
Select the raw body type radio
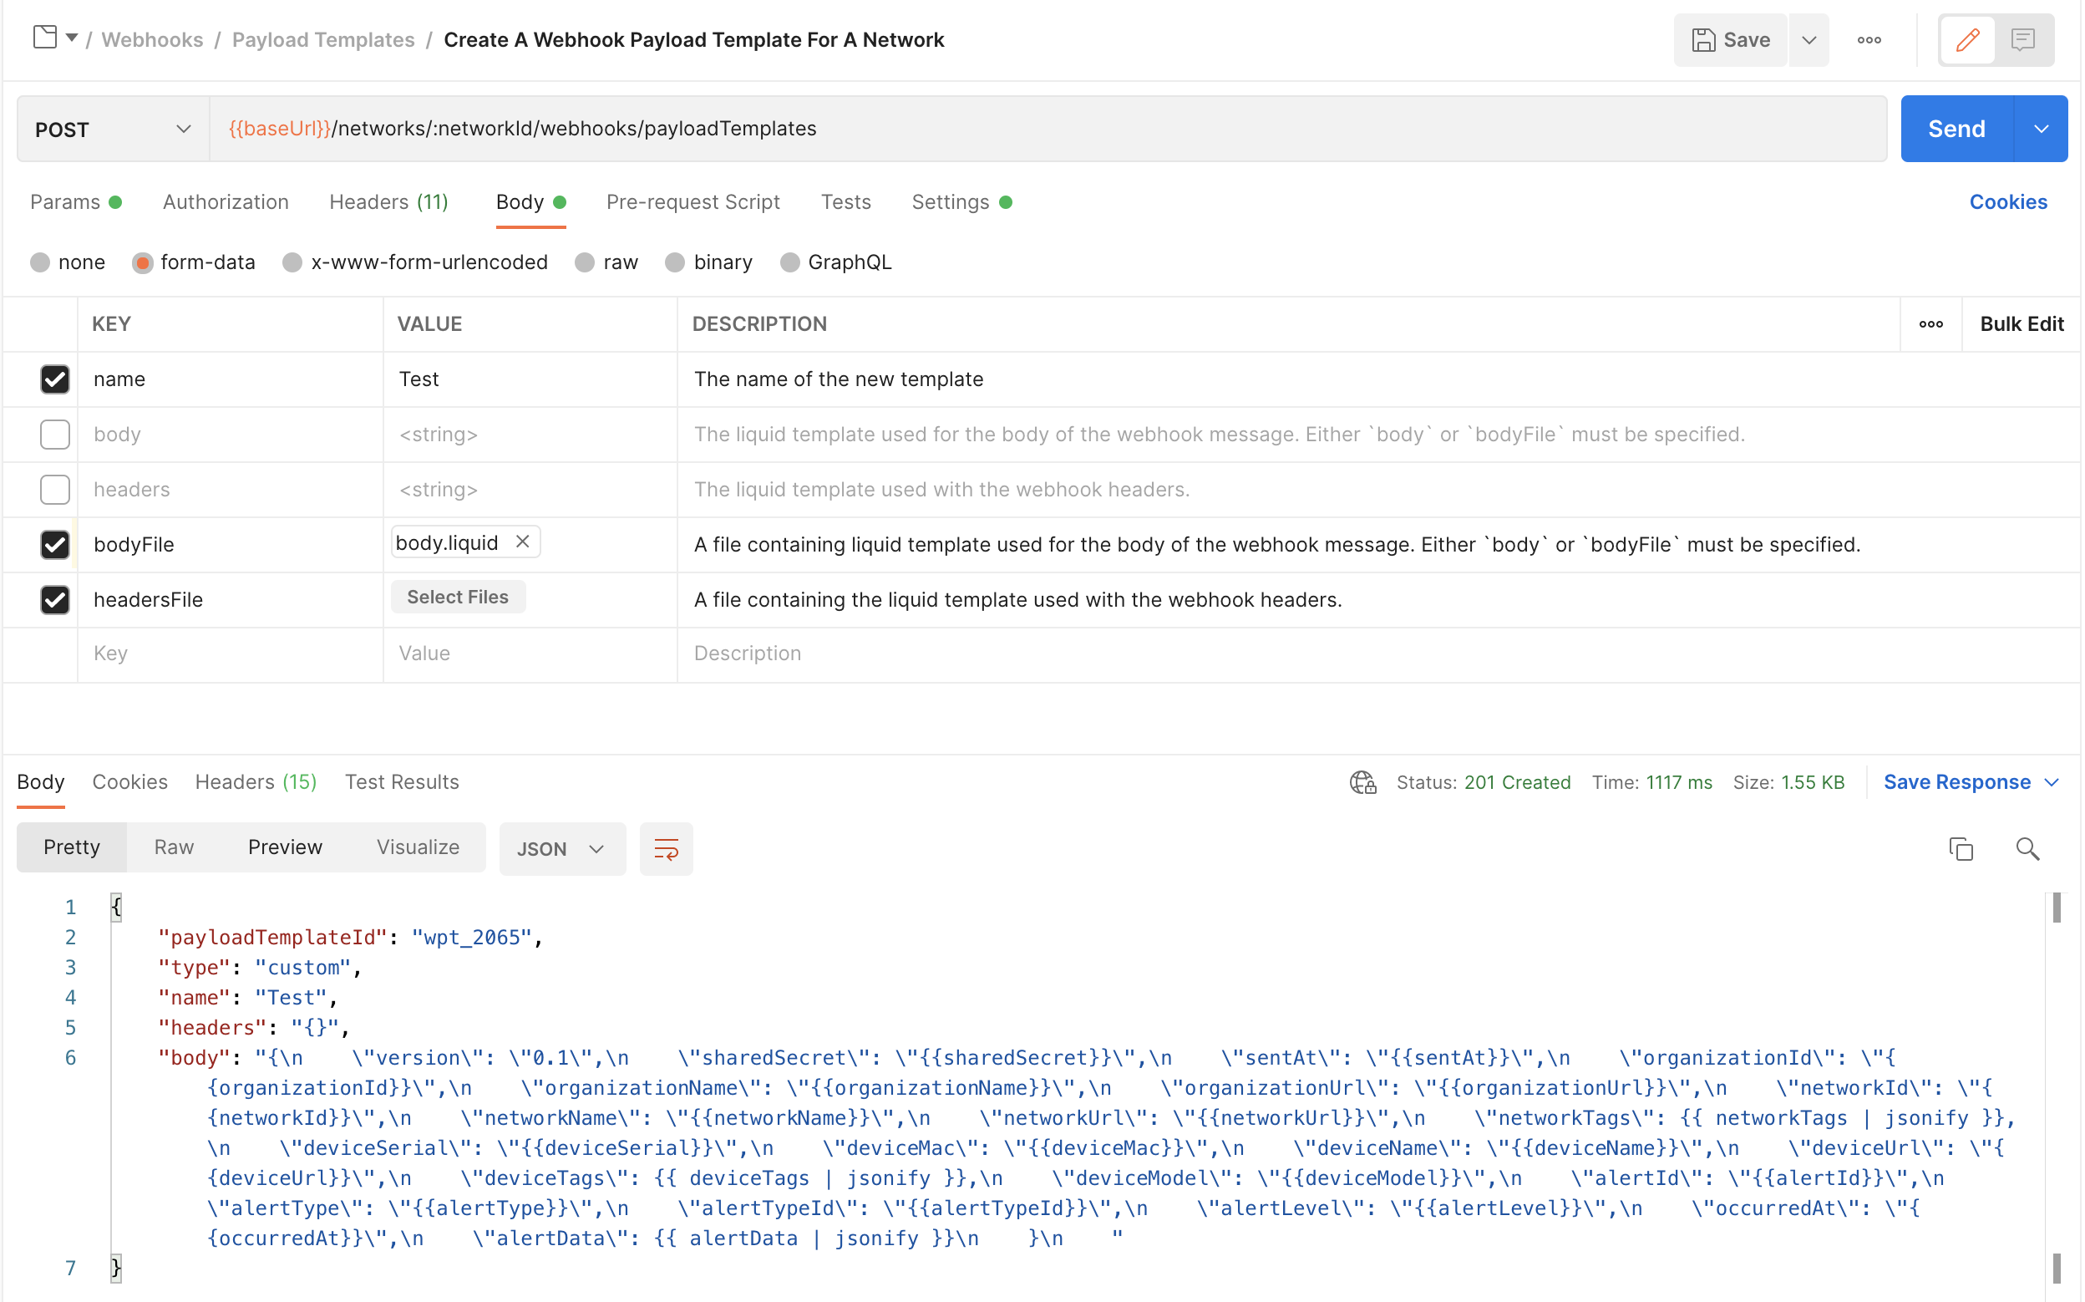pos(585,262)
